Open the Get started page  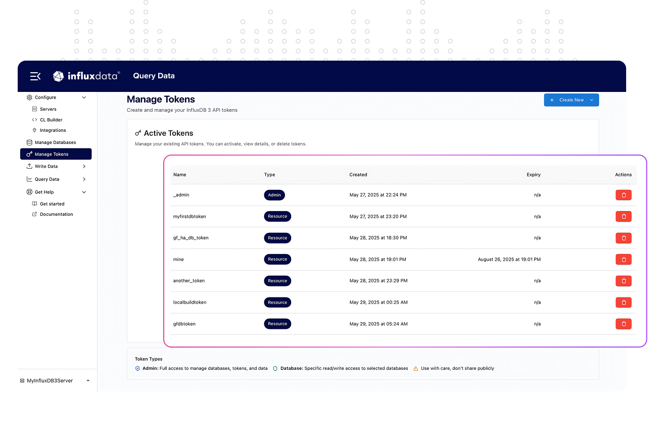(52, 204)
